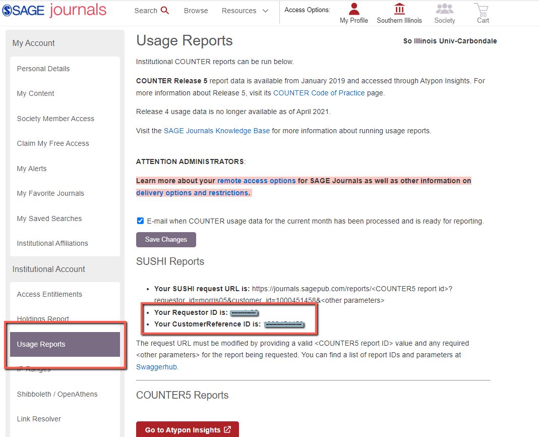Open Shibboleth / OpenAthens settings
Image resolution: width=539 pixels, height=437 pixels.
[57, 394]
